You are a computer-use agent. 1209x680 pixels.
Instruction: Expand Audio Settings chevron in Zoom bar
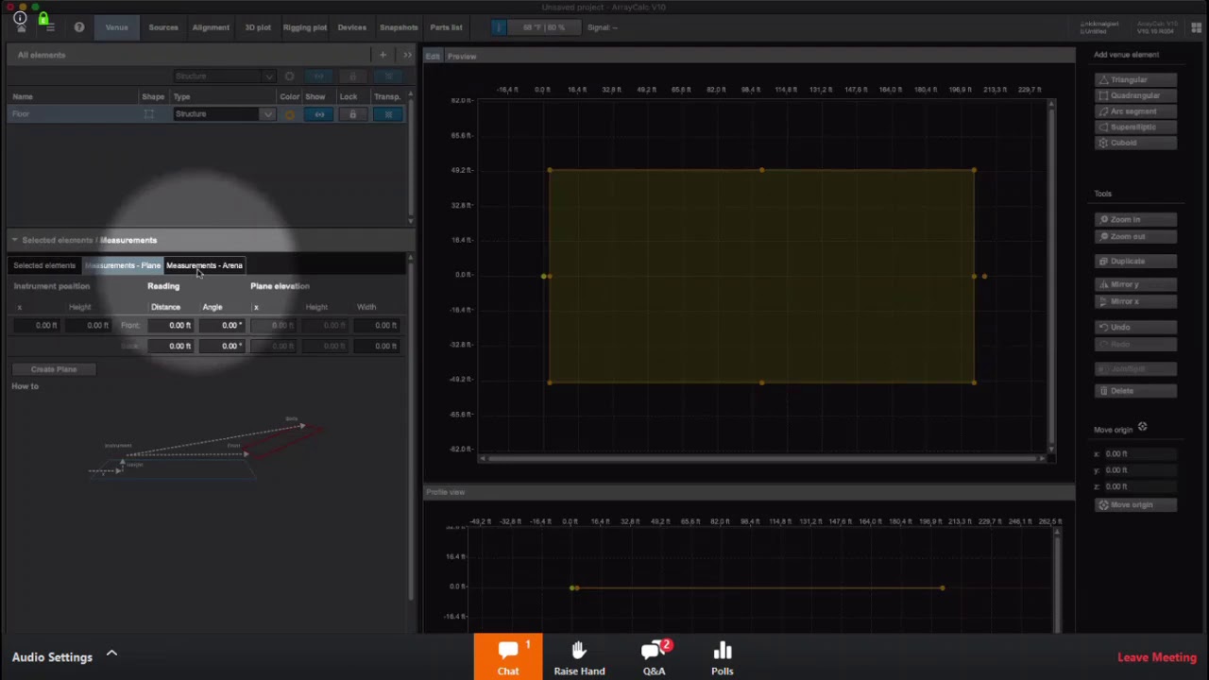coord(111,654)
